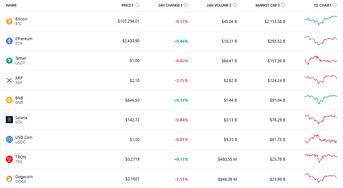Viewport: 343px width, 188px height.
Task: Select the -2.51% change for Dogecoin
Action: tap(181, 179)
